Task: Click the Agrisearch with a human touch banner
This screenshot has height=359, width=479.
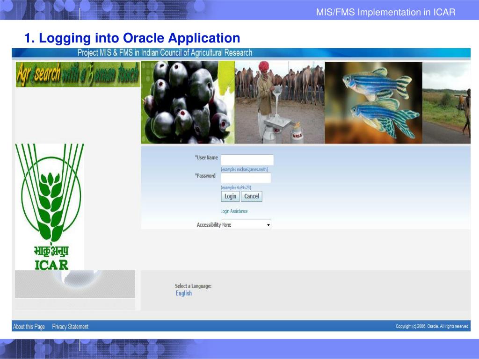Action: click(78, 74)
